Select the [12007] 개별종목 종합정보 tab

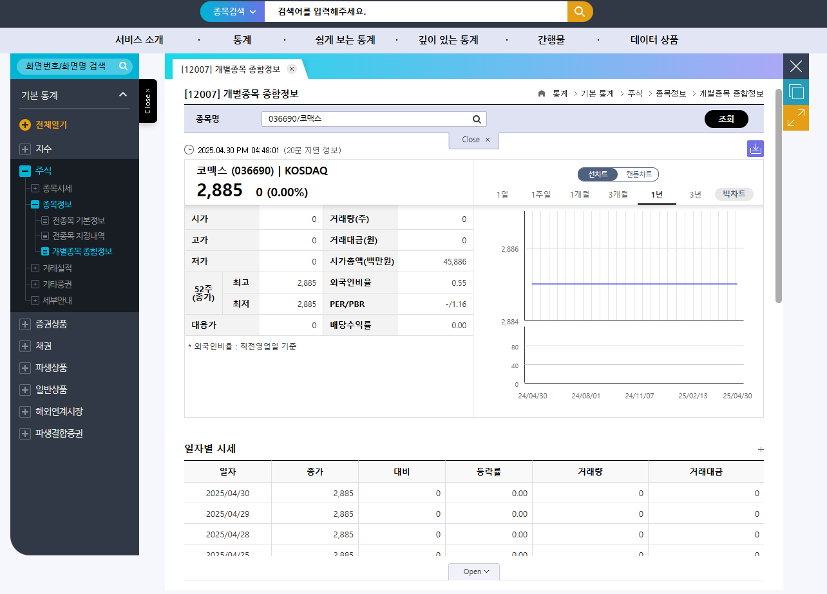[231, 69]
